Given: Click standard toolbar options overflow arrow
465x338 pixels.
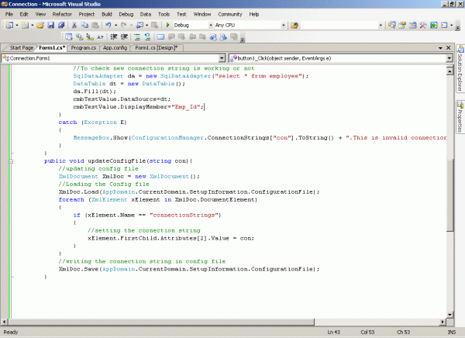Looking at the screenshot, I should point(457,26).
